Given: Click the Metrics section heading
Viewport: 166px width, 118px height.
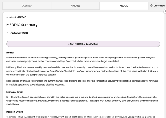Looking at the screenshot, I should coord(10,53).
